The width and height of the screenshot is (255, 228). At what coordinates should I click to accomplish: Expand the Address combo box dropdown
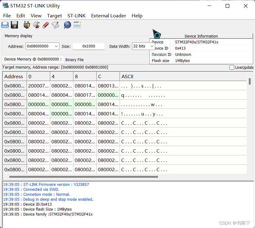tap(56, 47)
